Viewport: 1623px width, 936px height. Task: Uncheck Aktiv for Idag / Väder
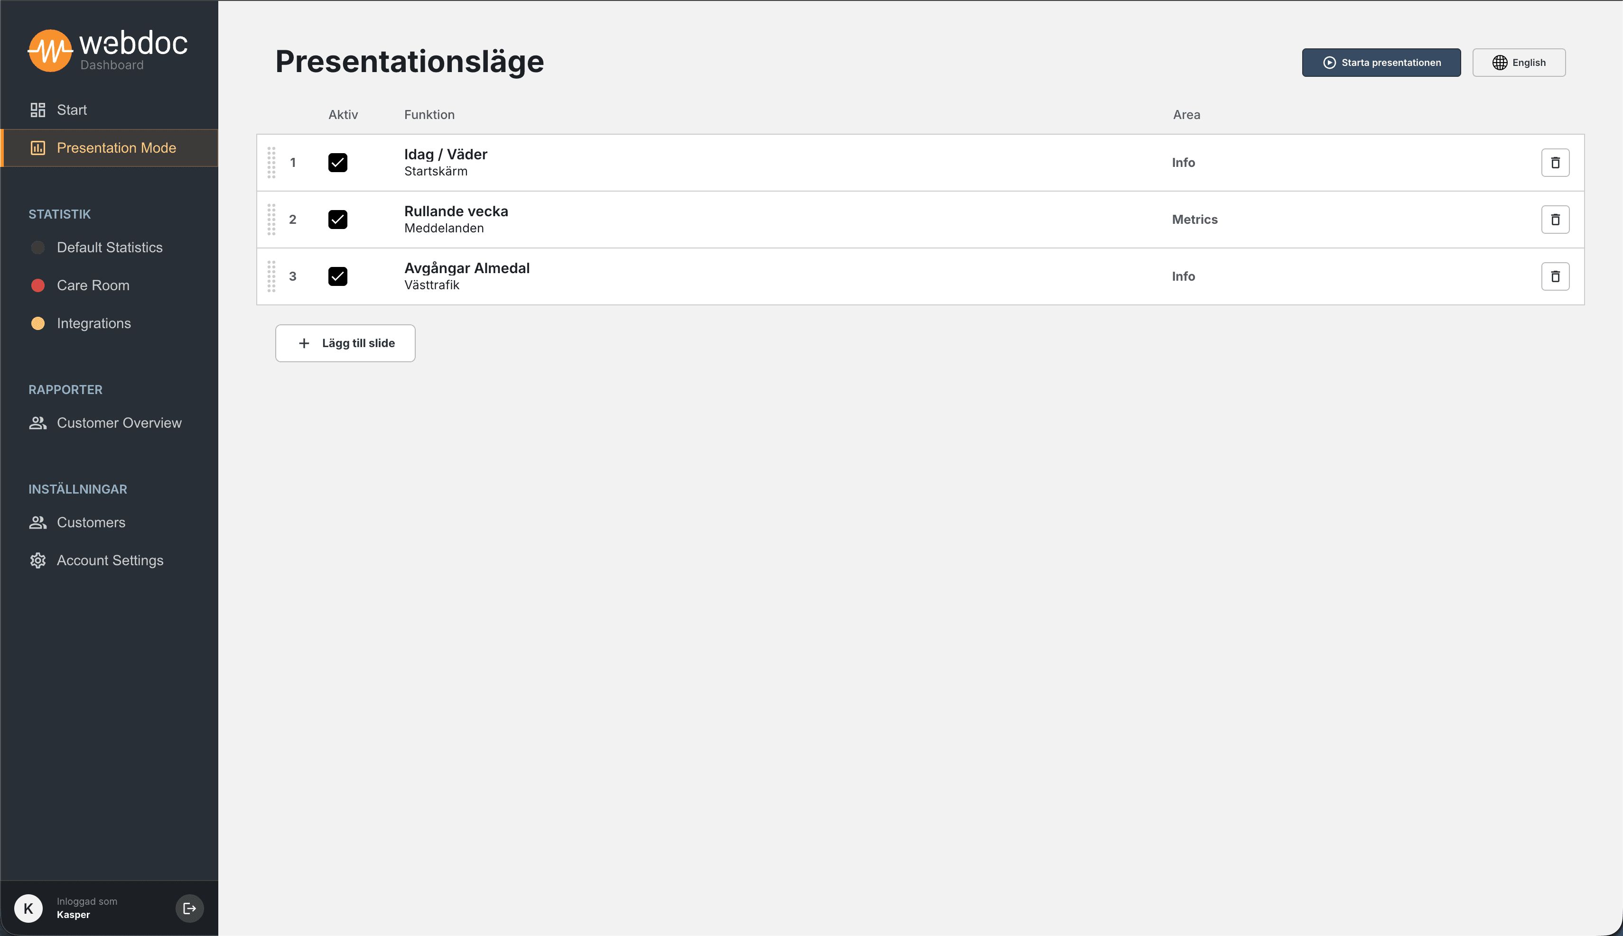click(338, 163)
